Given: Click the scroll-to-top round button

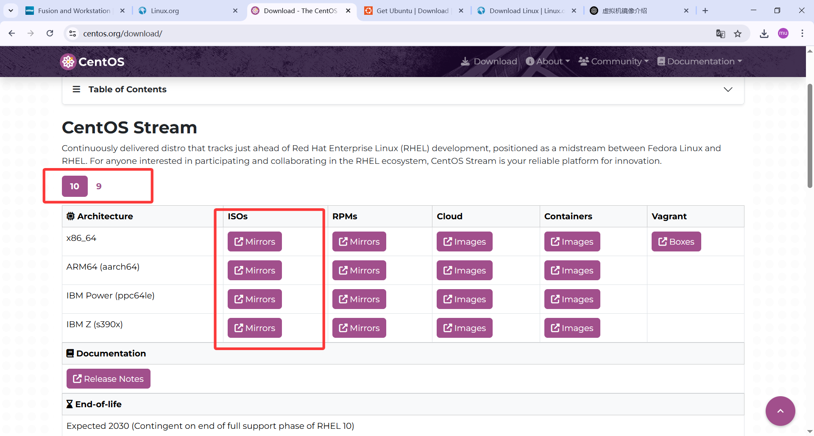Looking at the screenshot, I should tap(780, 411).
